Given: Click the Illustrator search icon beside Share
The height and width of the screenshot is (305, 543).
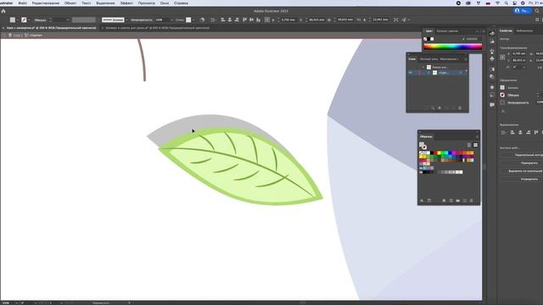Looking at the screenshot, I should click(537, 11).
